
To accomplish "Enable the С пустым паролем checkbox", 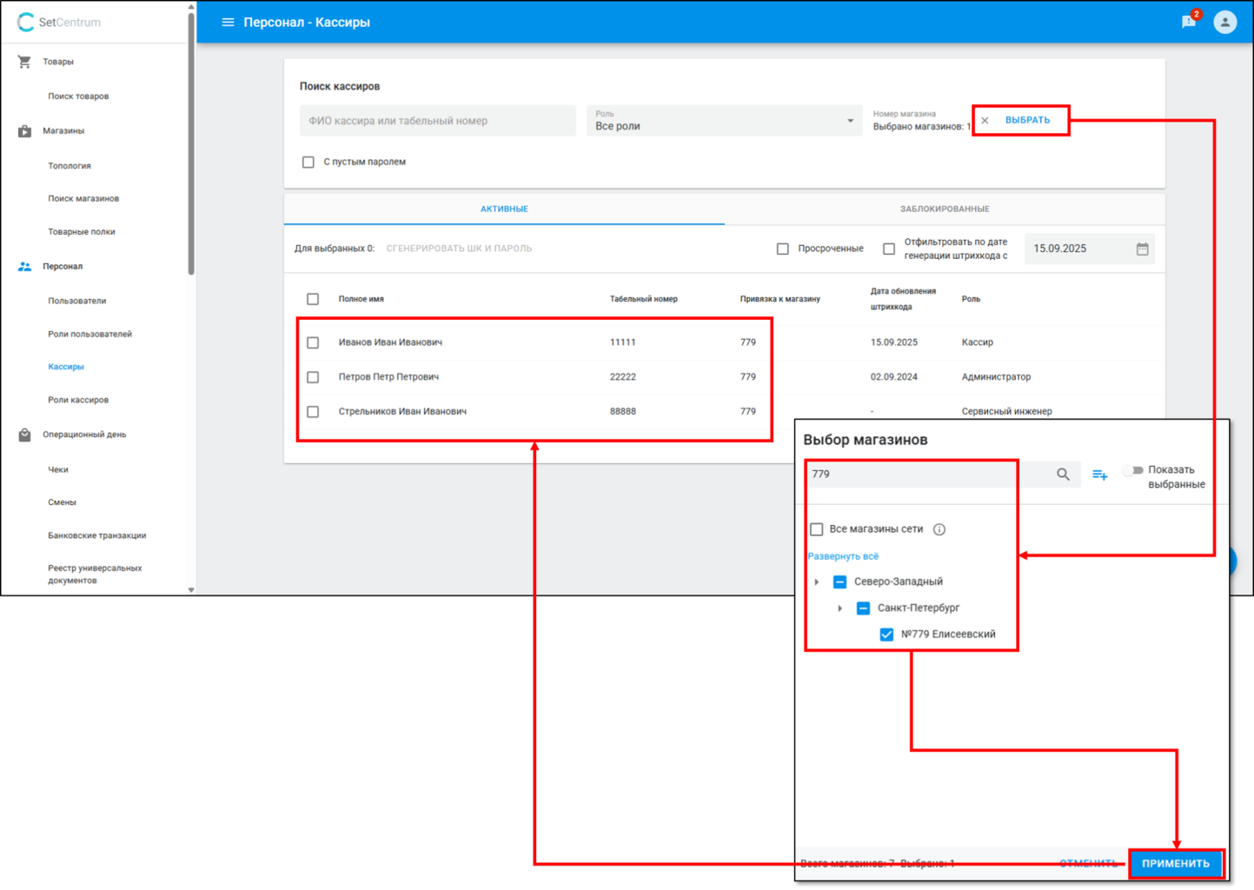I will tap(309, 163).
